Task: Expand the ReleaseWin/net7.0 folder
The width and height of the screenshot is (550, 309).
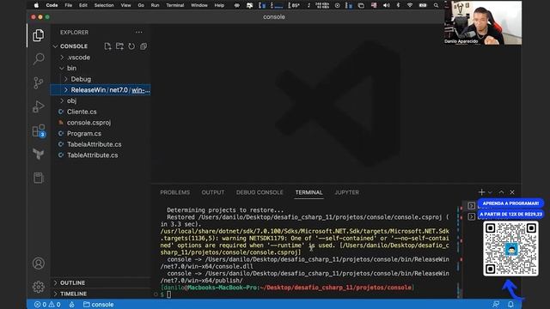Action: click(101, 90)
